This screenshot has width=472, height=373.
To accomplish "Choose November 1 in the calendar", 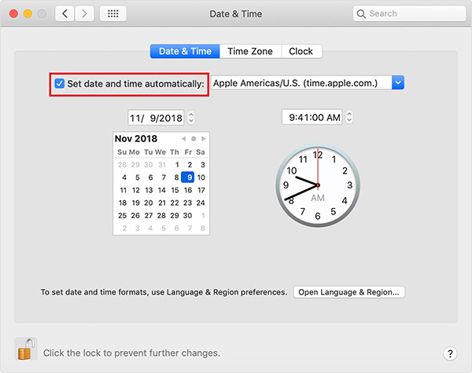I will pos(177,165).
